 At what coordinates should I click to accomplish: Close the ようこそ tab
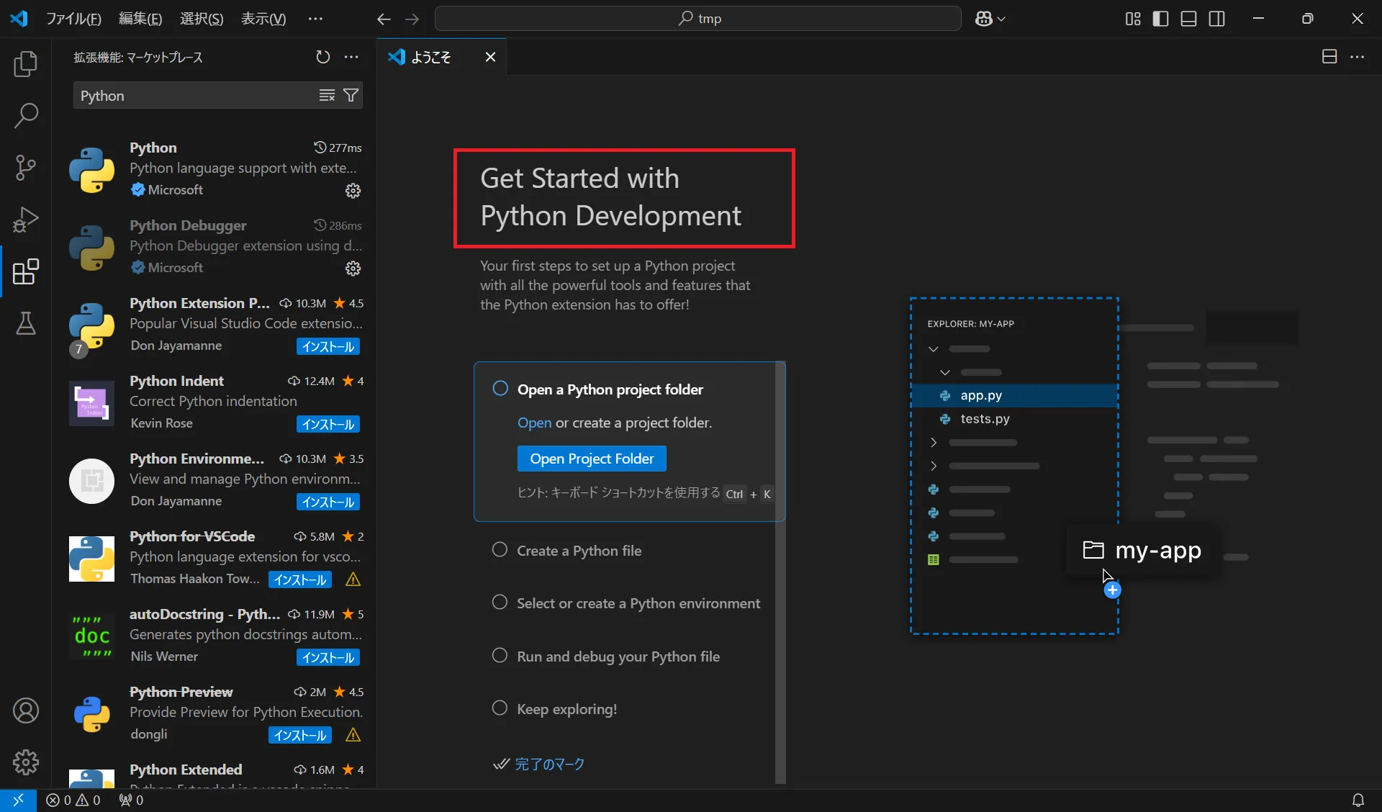point(490,57)
